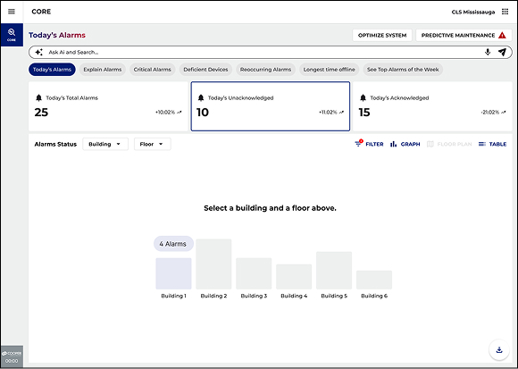518x369 pixels.
Task: Click the trend arrow beside +11.02%
Action: point(341,113)
